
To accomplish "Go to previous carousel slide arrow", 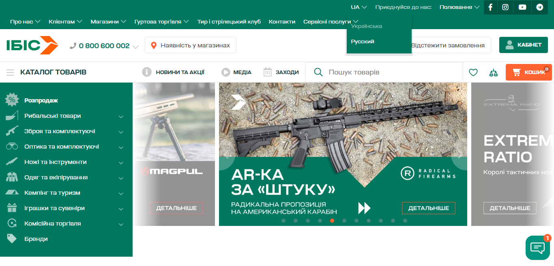I will (226, 157).
